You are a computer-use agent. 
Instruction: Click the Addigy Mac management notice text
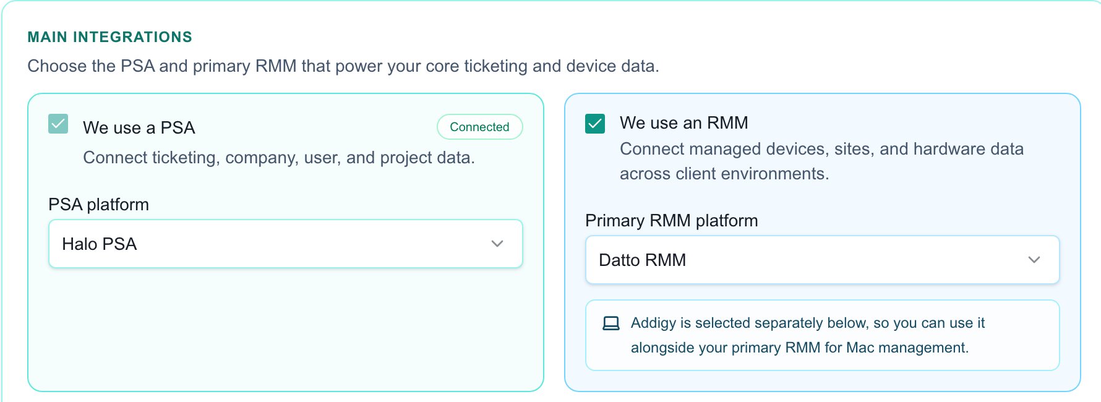(808, 335)
